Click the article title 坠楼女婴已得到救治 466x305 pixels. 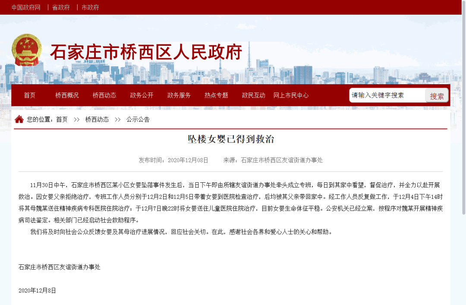(x=230, y=139)
